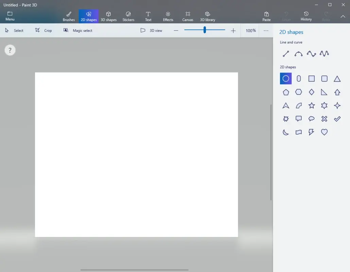Deselect the highlighted circle shape
Viewport: 350px width, 272px height.
tap(285, 78)
